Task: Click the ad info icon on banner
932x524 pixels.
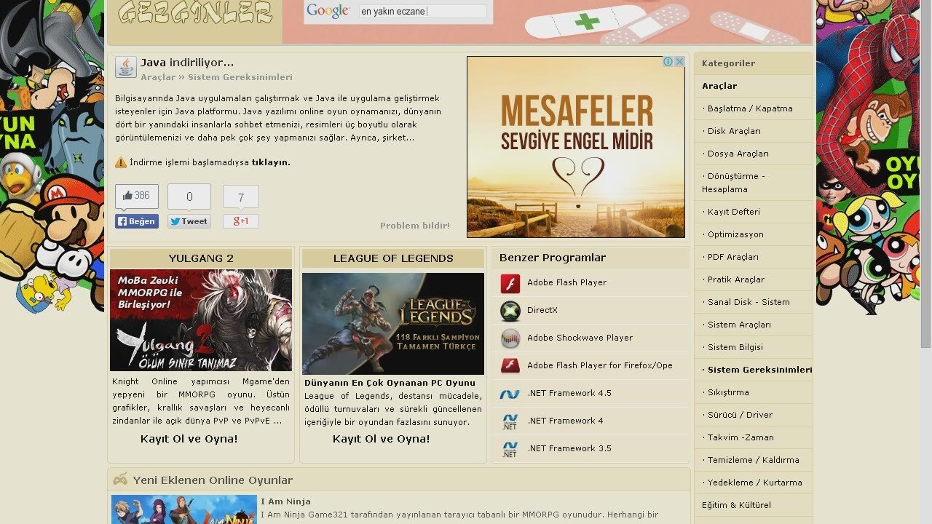Action: (x=668, y=62)
